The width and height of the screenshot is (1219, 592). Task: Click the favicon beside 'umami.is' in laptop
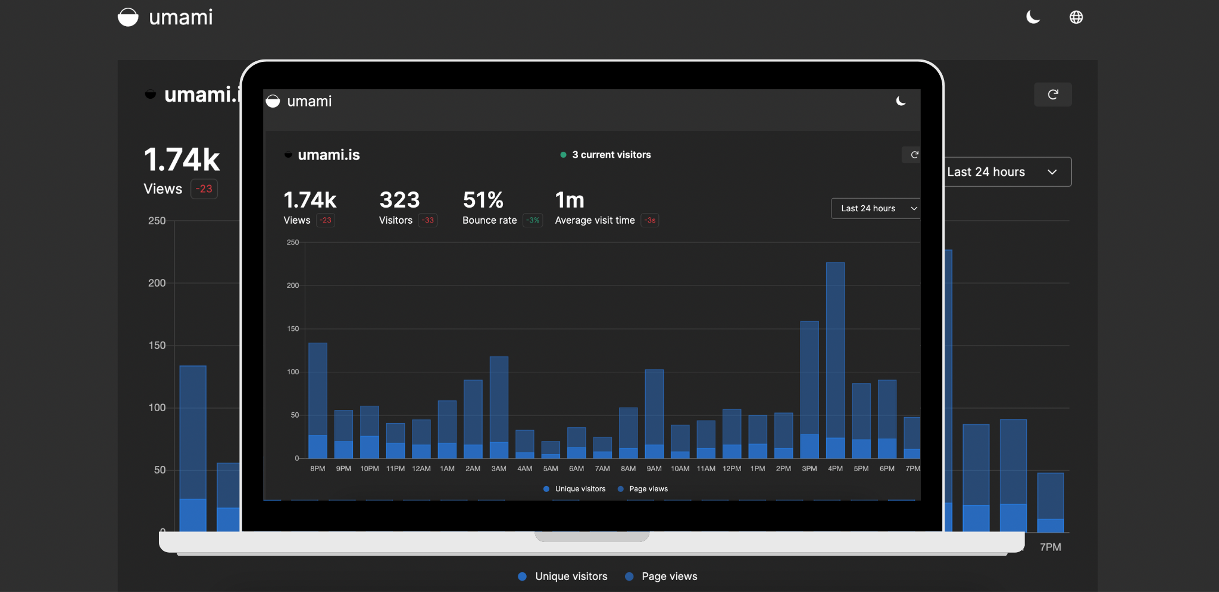[288, 155]
